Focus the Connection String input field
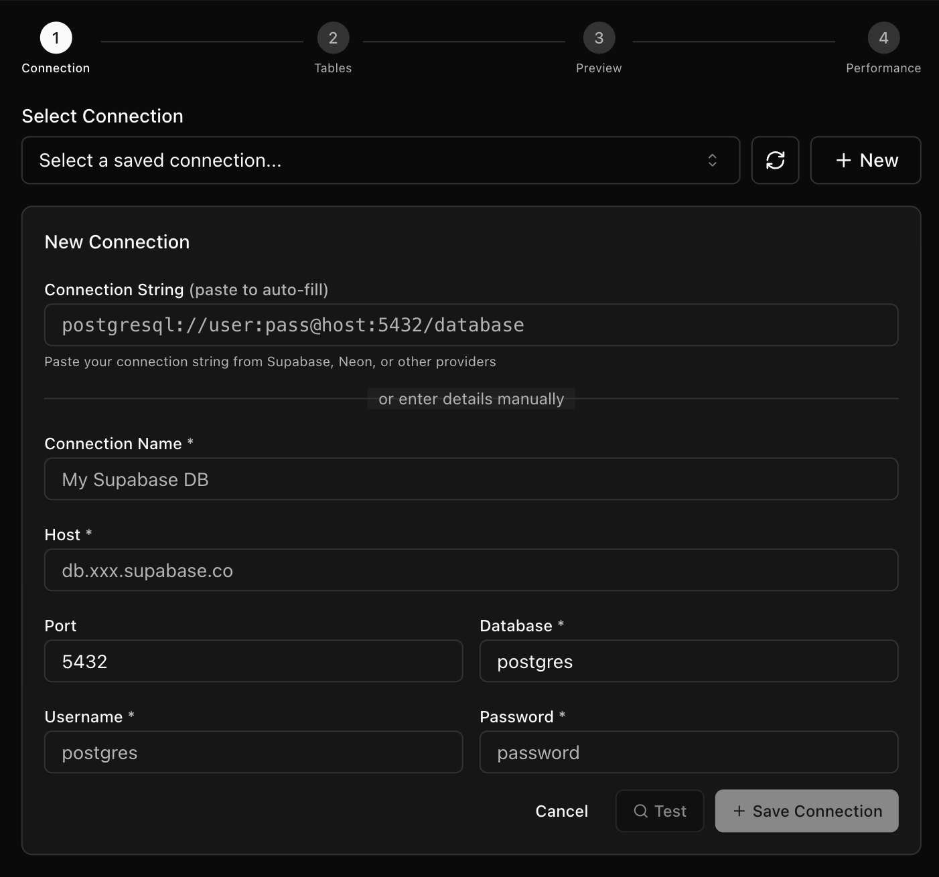The height and width of the screenshot is (877, 939). (x=471, y=325)
